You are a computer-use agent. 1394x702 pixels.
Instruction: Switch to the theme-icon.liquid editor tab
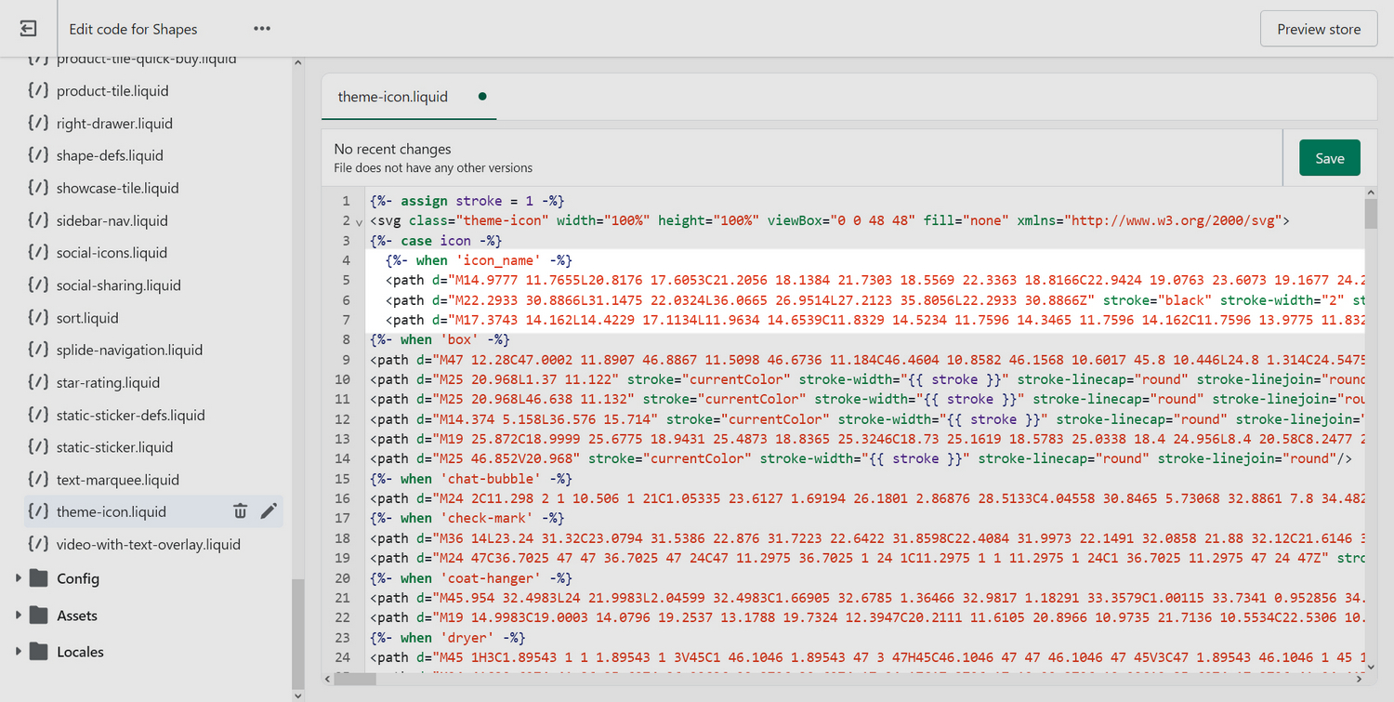point(409,97)
